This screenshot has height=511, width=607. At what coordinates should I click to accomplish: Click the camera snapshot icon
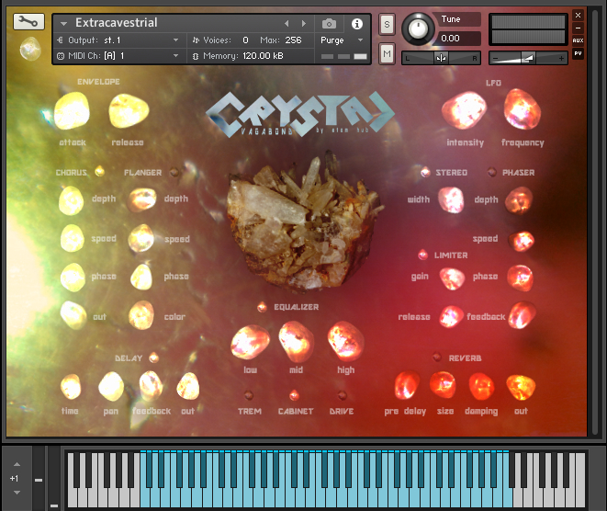[x=329, y=23]
